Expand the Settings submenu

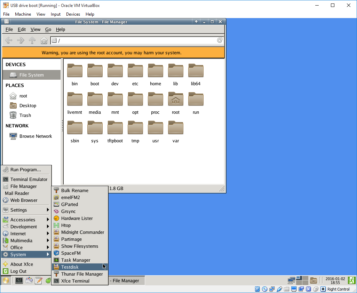click(x=26, y=210)
